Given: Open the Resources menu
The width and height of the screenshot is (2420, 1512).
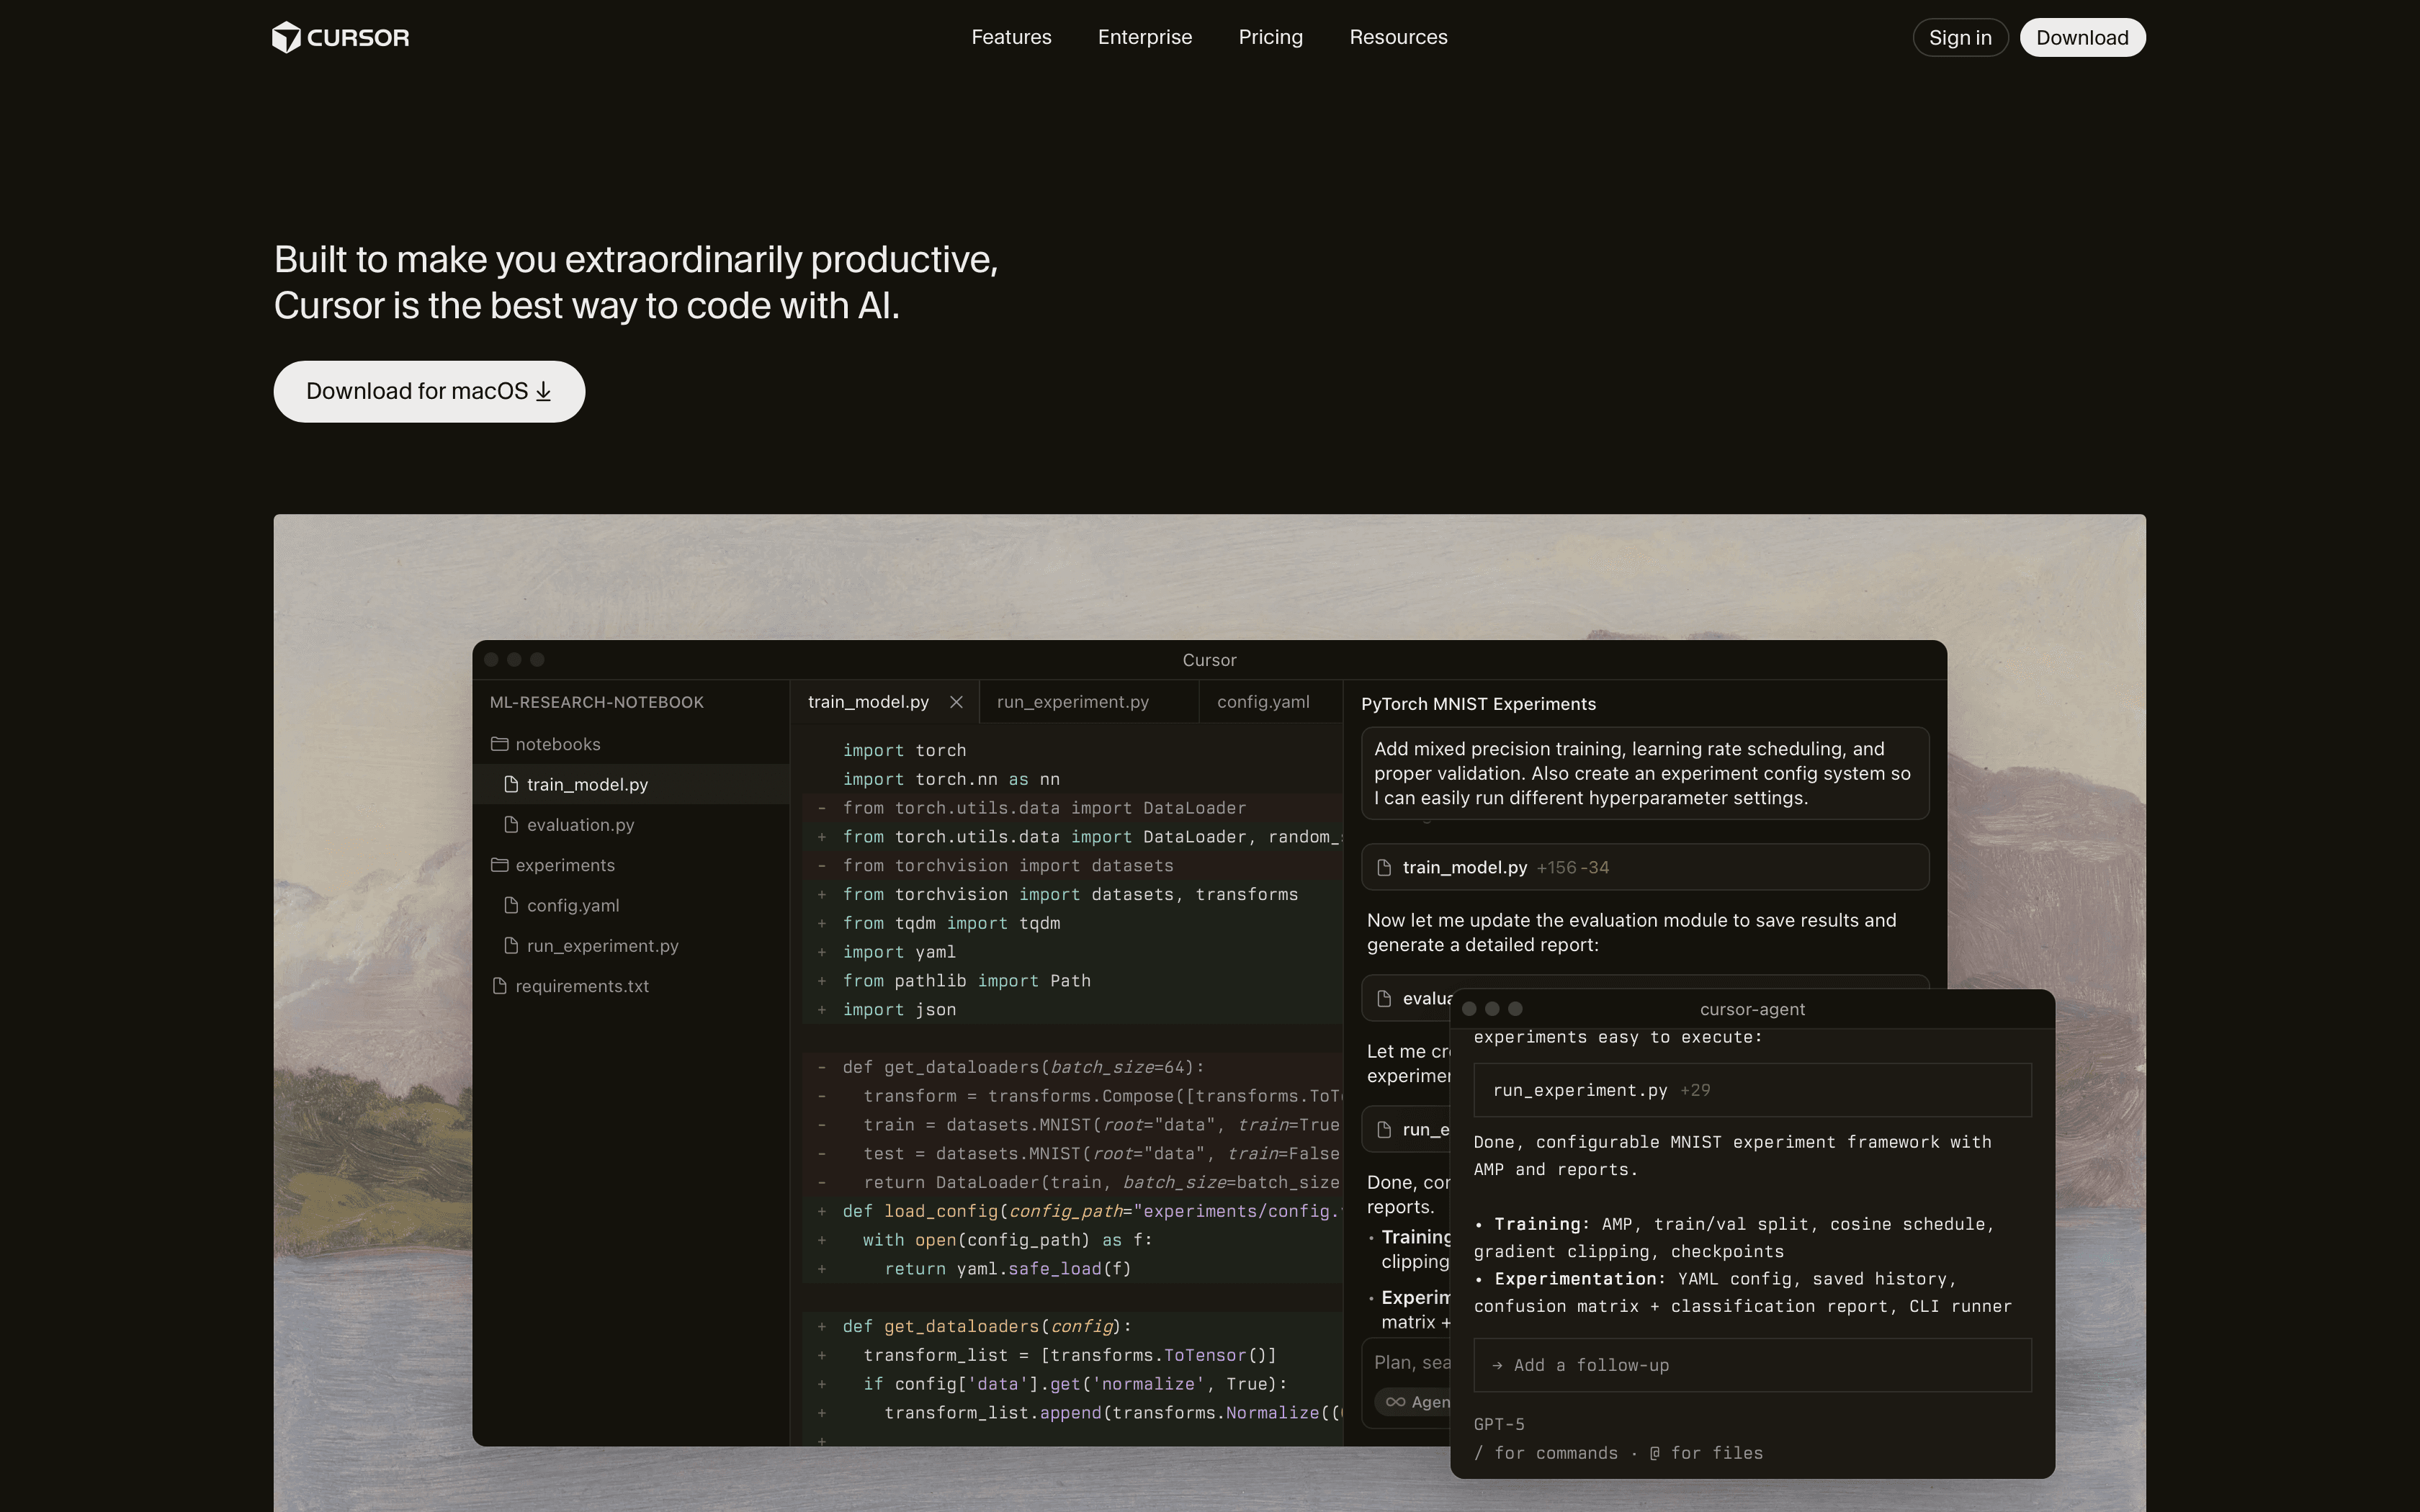Looking at the screenshot, I should pos(1398,37).
